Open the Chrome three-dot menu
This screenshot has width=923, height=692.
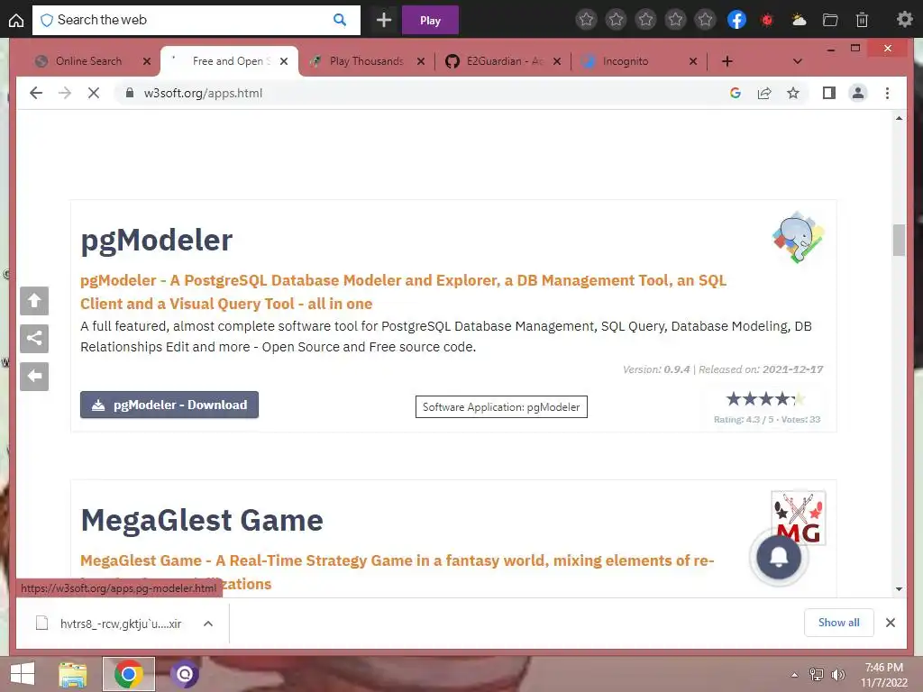(x=887, y=93)
